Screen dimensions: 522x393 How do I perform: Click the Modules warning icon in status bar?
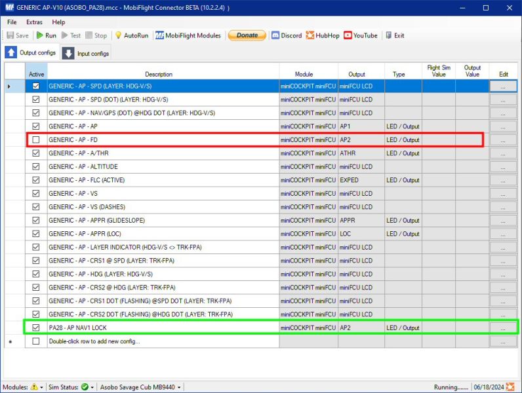[34, 387]
